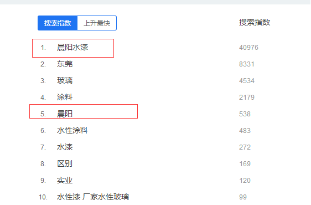Open the keyword 晨阳水漆
The height and width of the screenshot is (205, 311).
(72, 48)
